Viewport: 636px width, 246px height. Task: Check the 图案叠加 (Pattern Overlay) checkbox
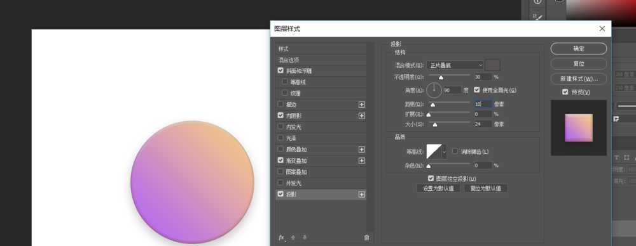[x=280, y=172]
